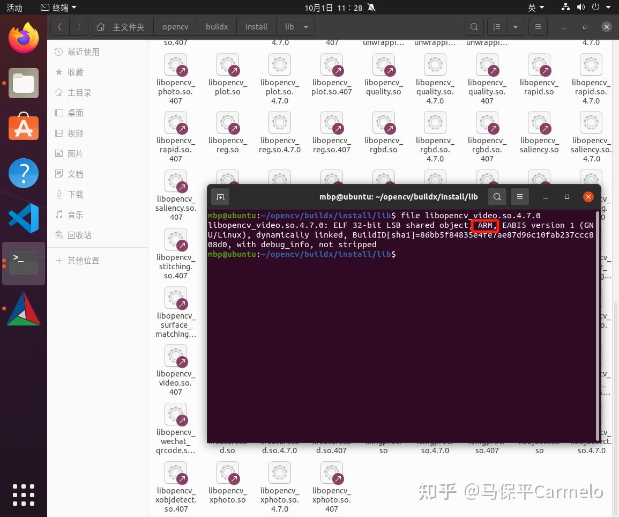Image resolution: width=619 pixels, height=517 pixels.
Task: Open search in the file manager toolbar
Action: point(474,26)
